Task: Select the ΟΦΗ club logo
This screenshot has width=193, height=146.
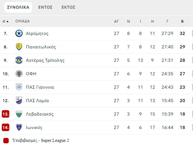Action: pos(19,74)
